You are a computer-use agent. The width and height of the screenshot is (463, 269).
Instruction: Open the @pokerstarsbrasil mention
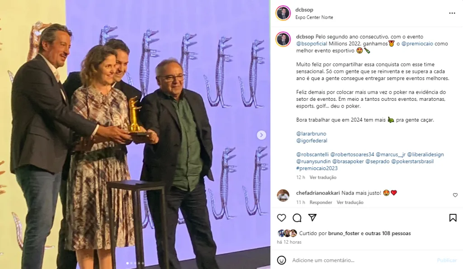[412, 161]
